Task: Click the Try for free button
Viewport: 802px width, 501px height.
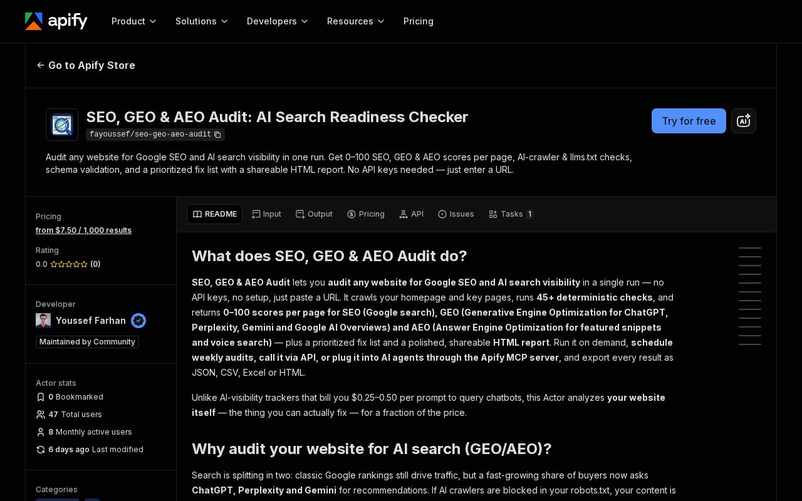Action: click(689, 121)
